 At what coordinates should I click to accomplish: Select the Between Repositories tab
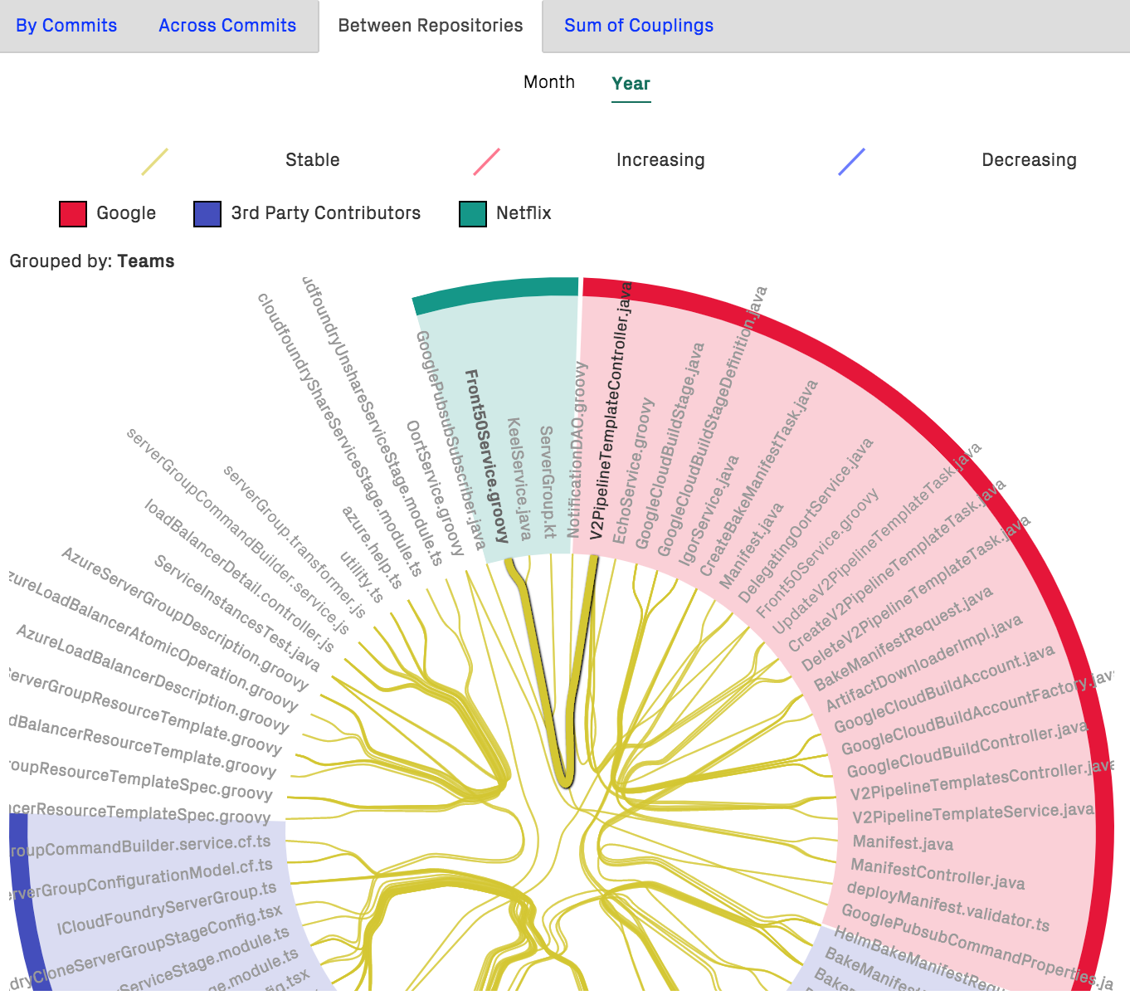431,26
